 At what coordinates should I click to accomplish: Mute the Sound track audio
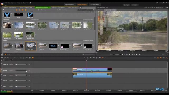point(12,80)
